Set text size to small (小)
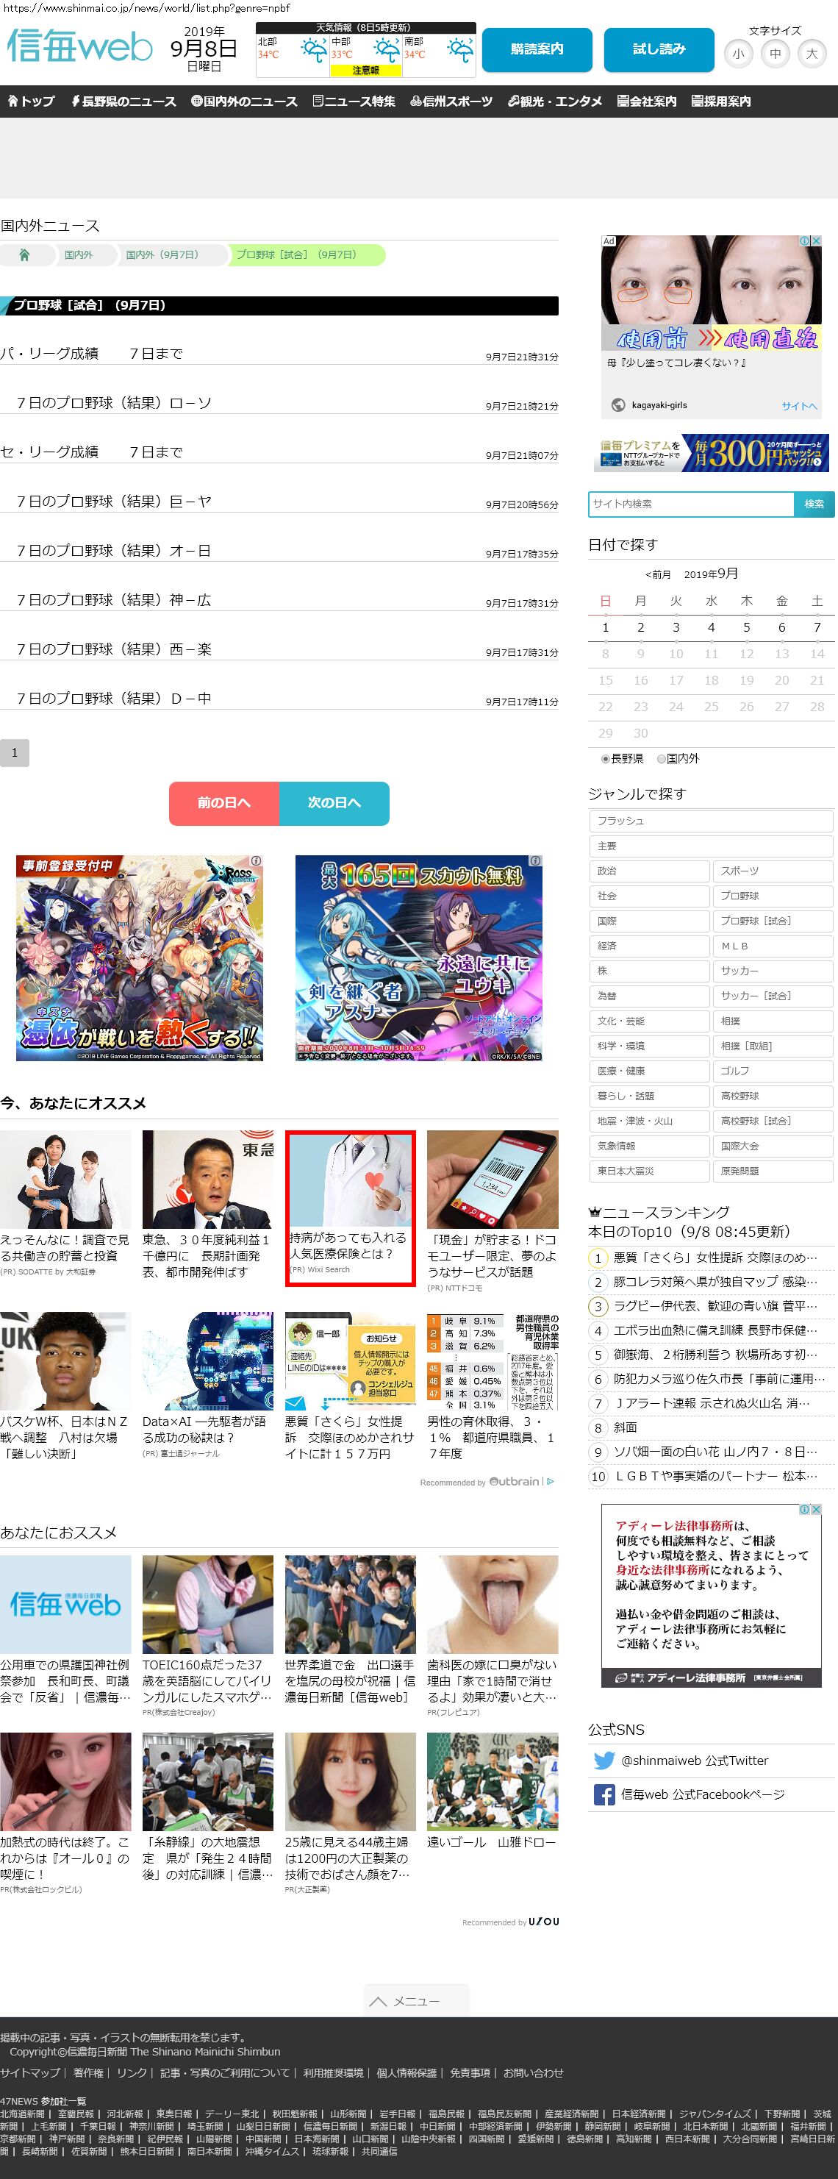 pyautogui.click(x=738, y=54)
